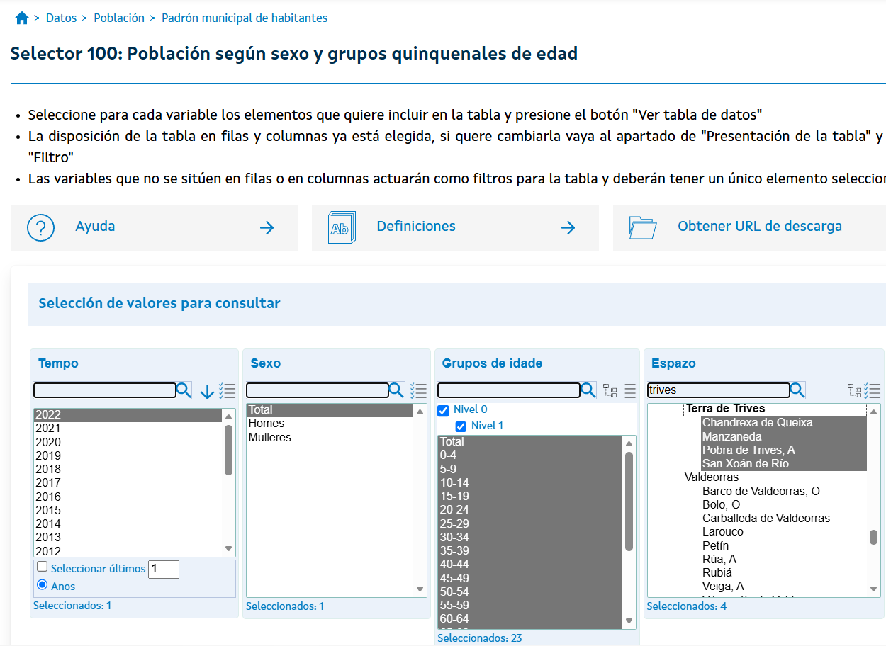Select Manzaneda in Espazo list
Image resolution: width=886 pixels, height=646 pixels.
[x=784, y=437]
